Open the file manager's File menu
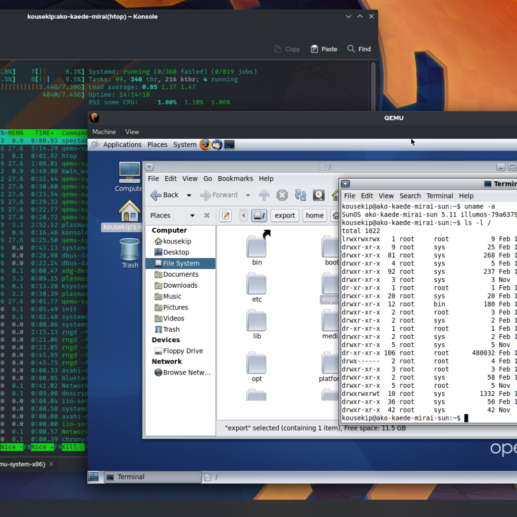The width and height of the screenshot is (517, 517). (x=153, y=179)
